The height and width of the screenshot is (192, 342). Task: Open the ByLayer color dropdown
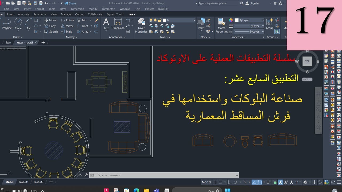(249, 20)
